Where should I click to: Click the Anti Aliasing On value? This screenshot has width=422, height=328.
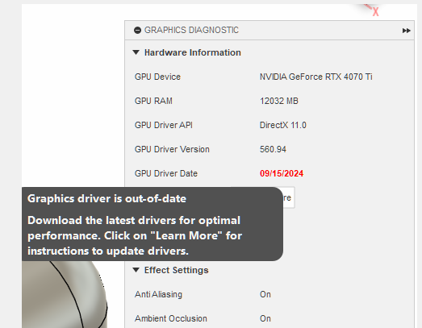tap(265, 294)
